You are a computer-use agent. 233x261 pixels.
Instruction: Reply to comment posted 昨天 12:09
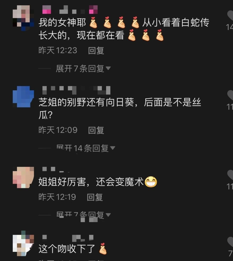point(96,130)
